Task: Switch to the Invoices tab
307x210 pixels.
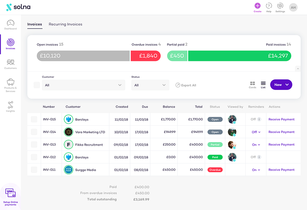Action: click(x=35, y=24)
